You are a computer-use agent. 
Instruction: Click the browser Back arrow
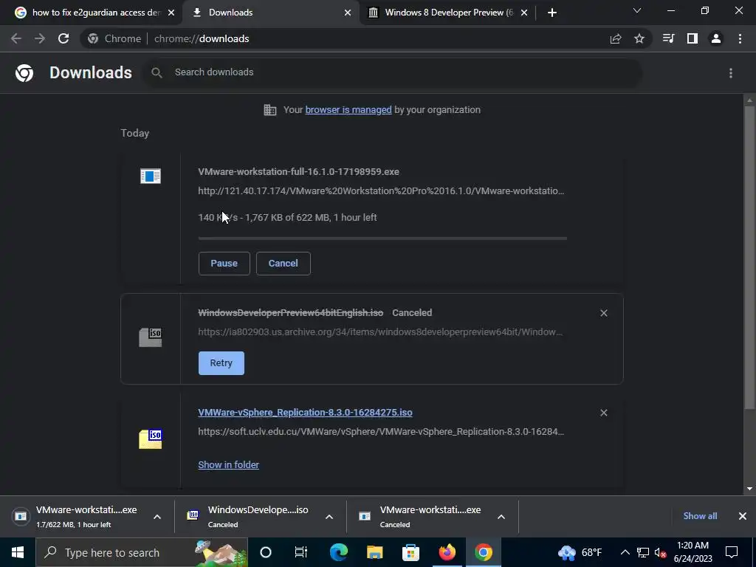16,38
